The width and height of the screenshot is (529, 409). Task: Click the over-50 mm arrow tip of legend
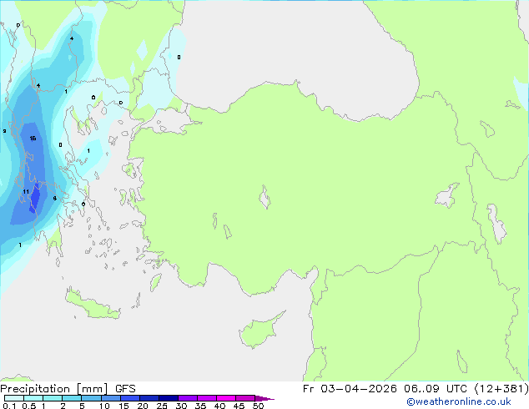pos(264,398)
